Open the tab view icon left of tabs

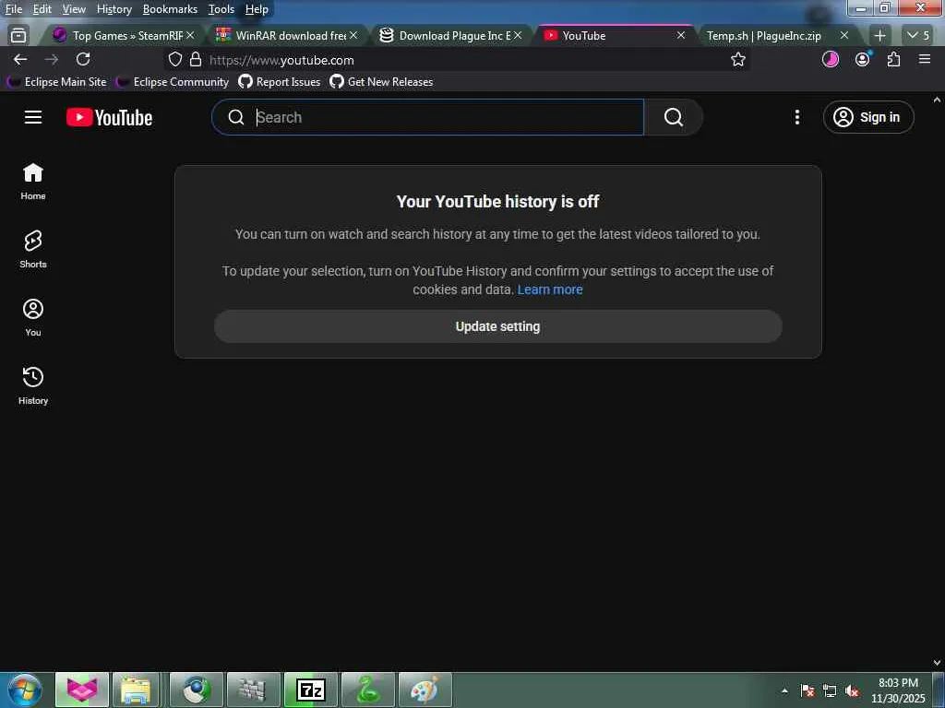click(18, 36)
